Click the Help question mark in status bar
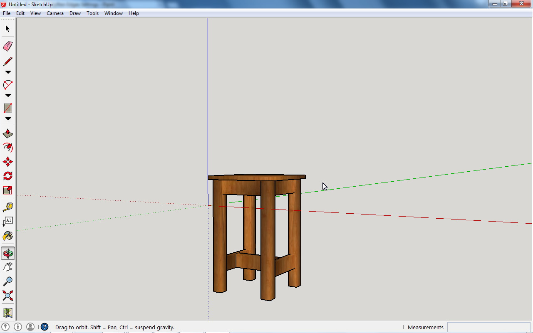The image size is (533, 333). (45, 327)
